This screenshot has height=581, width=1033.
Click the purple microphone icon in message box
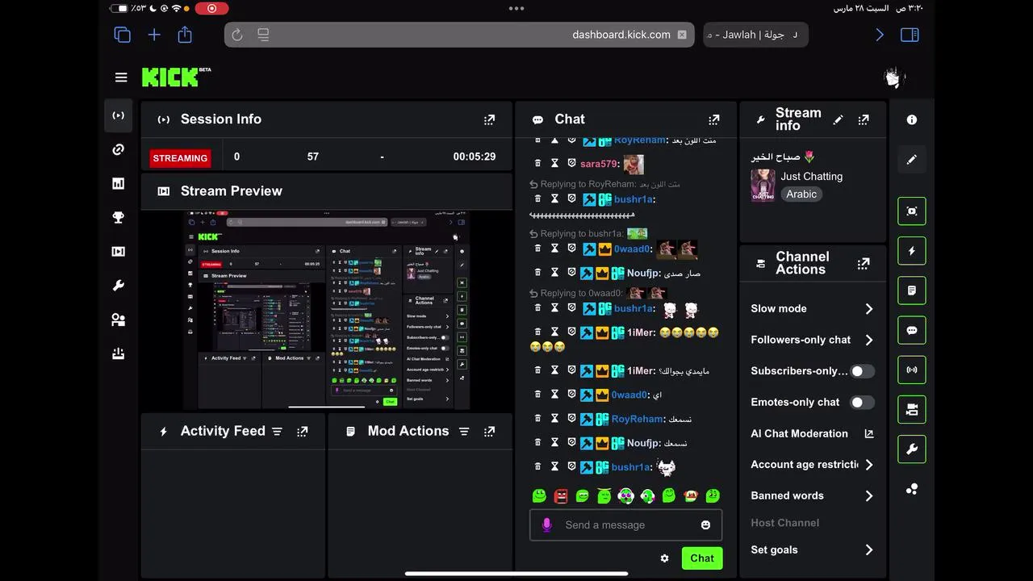(546, 525)
